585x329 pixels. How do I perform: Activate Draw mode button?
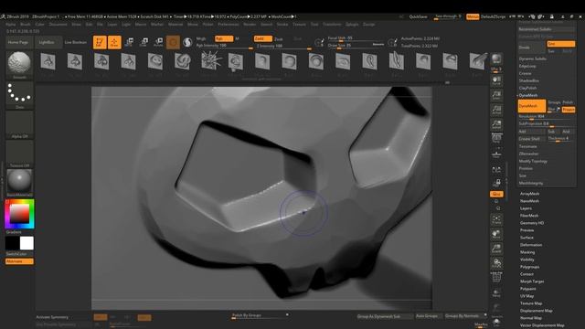[114, 42]
